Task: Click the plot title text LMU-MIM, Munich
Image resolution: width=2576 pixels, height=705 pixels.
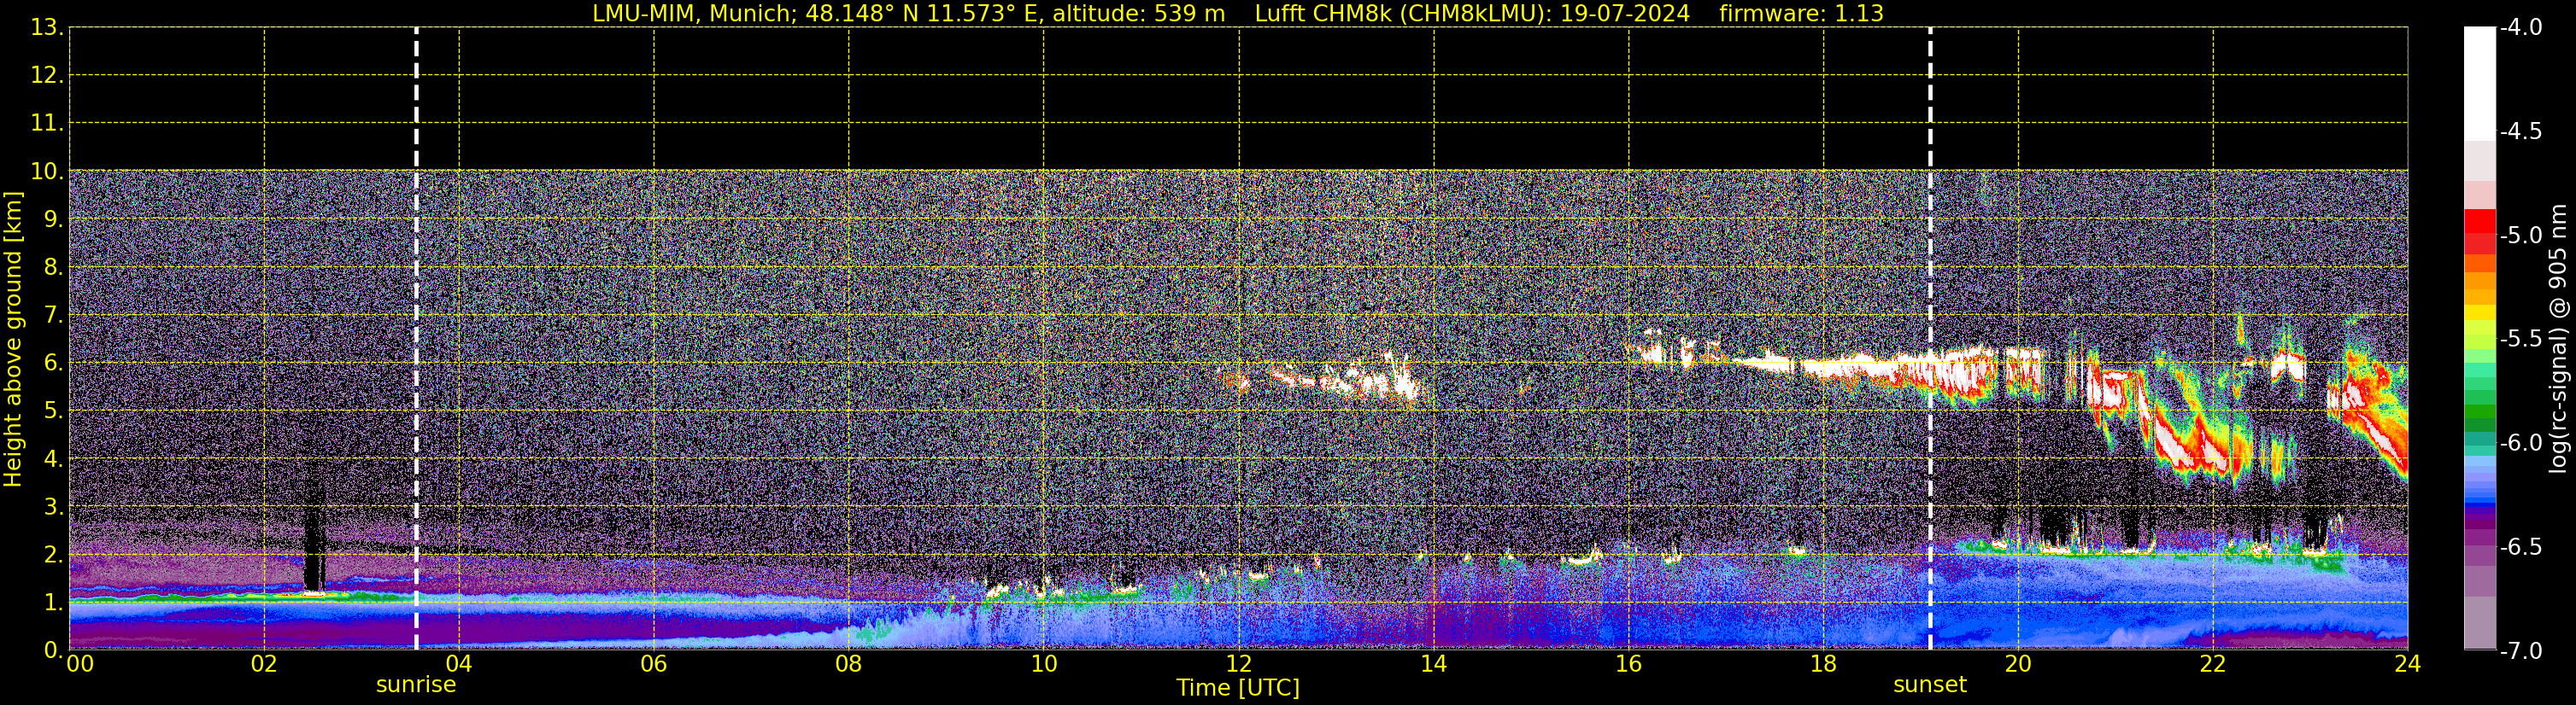Action: pos(691,14)
